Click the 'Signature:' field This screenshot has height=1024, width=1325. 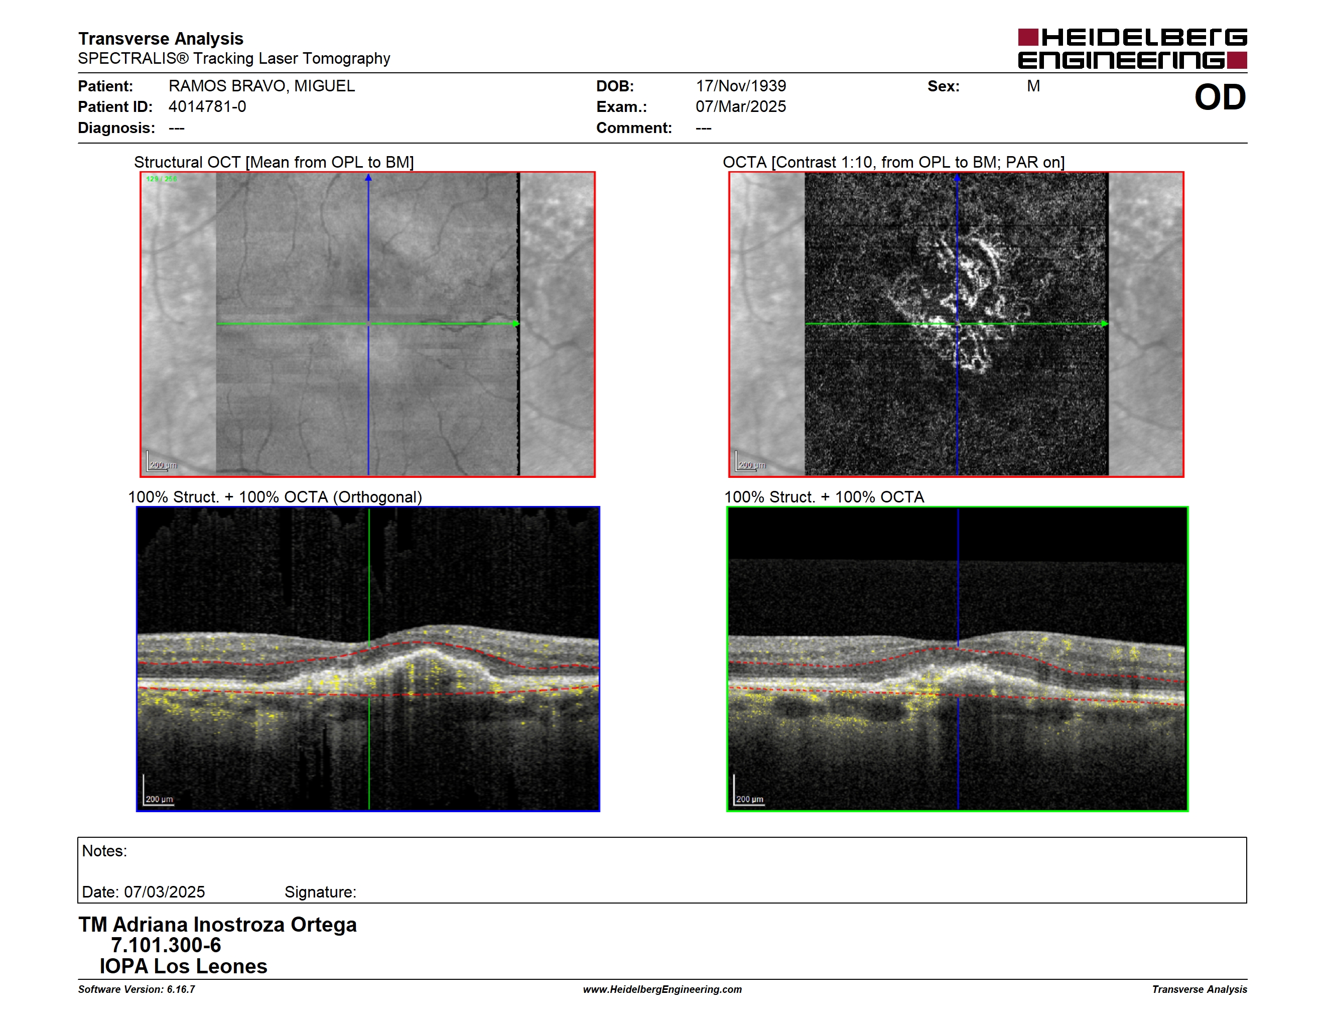320,892
